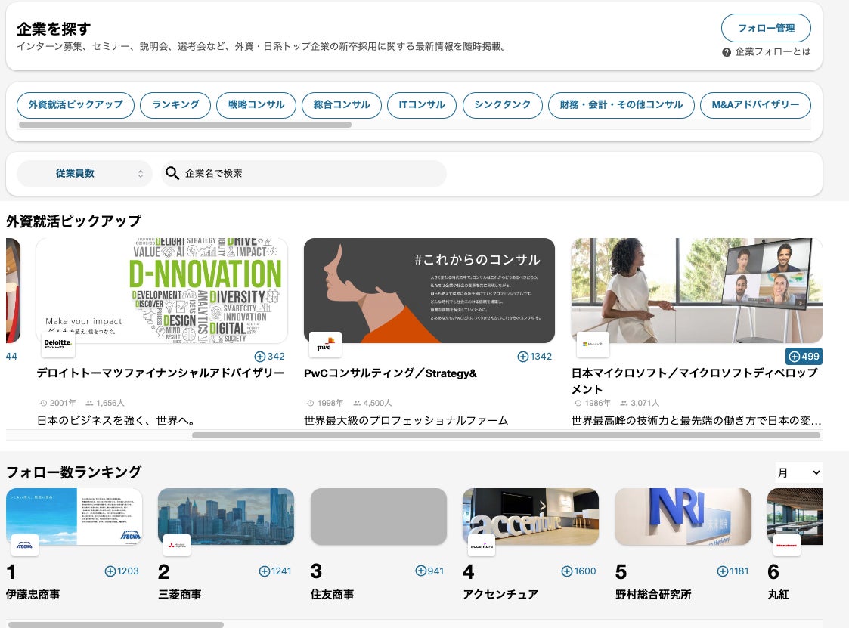Click the Deloitte company logo badge
Screen dimensions: 849x628
[x=58, y=345]
